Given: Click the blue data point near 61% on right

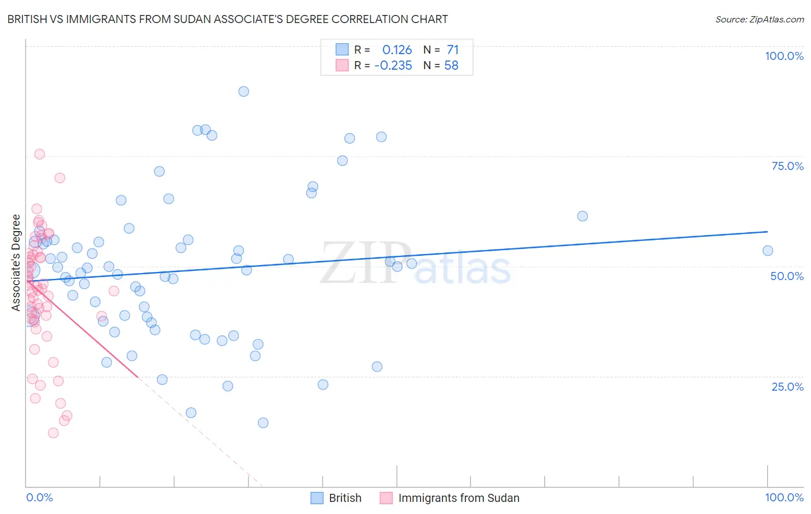Looking at the screenshot, I should pos(583,216).
